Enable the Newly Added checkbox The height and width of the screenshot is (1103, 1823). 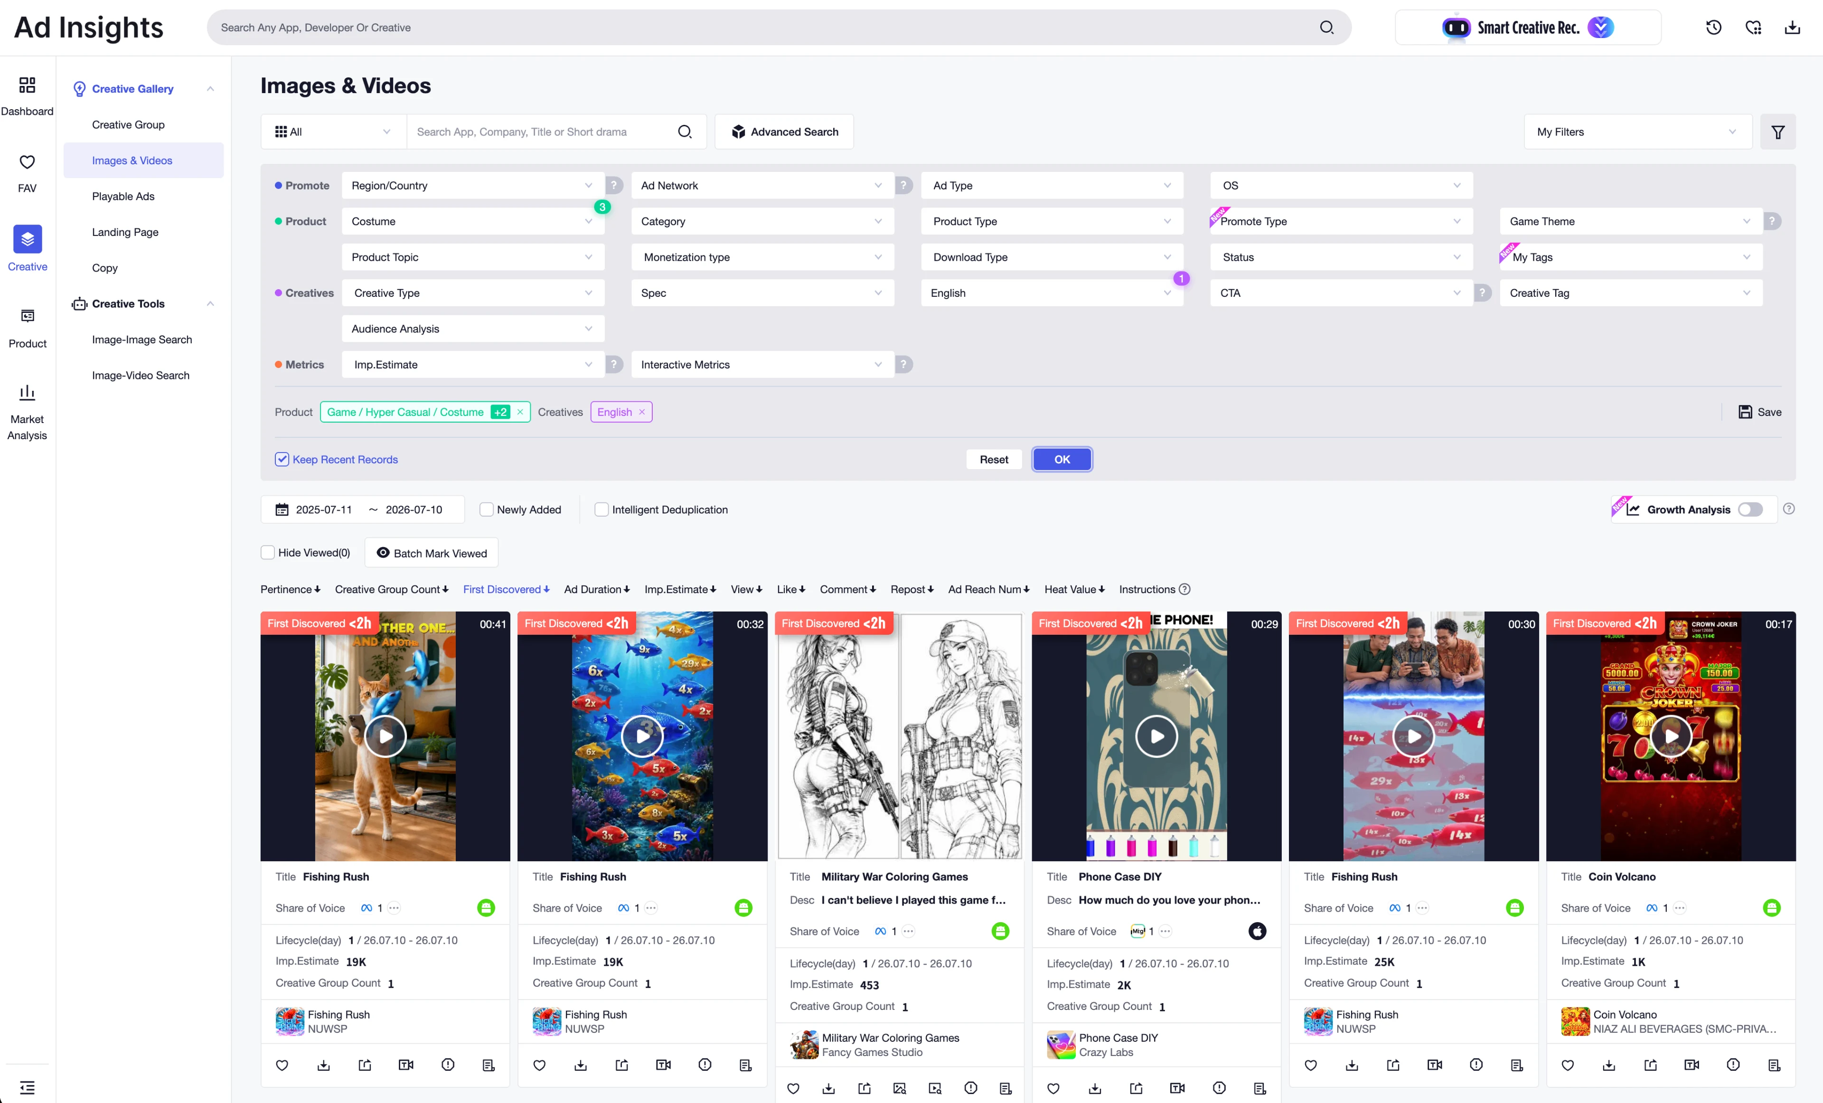click(486, 509)
